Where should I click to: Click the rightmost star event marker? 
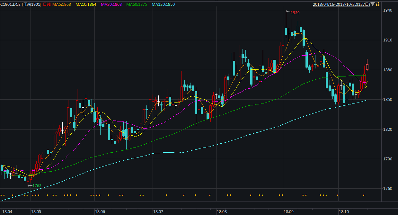tap(364, 195)
